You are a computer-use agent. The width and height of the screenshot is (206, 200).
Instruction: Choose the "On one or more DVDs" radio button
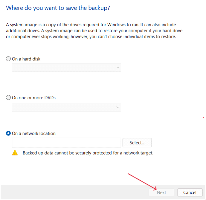(8, 98)
